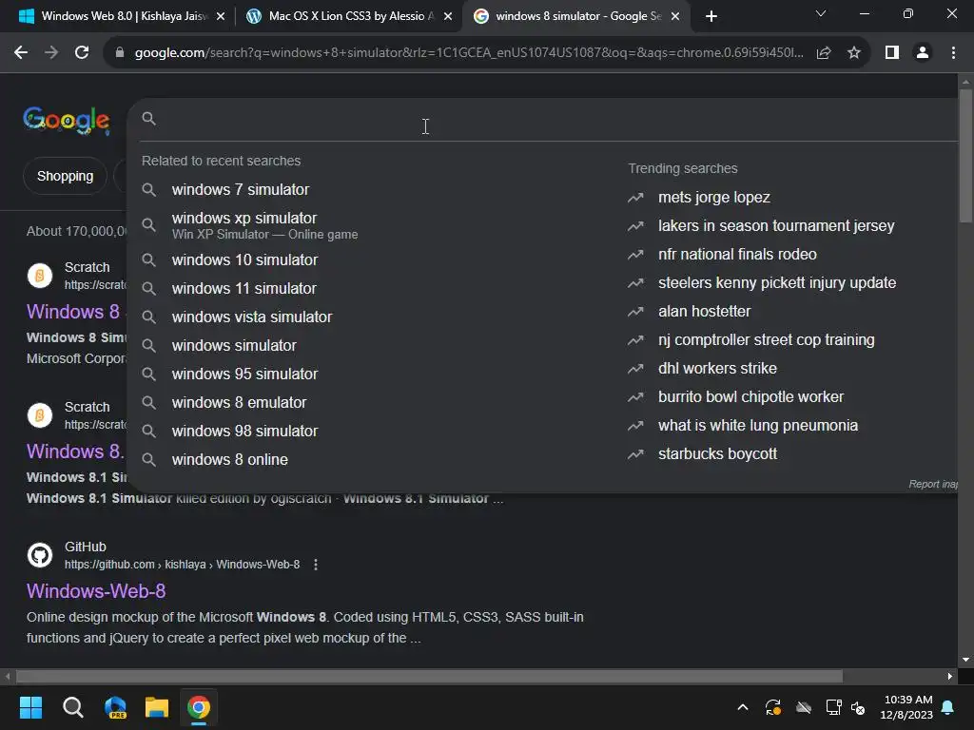
Task: Click trending lakers in season tournament jersey
Action: pos(776,226)
